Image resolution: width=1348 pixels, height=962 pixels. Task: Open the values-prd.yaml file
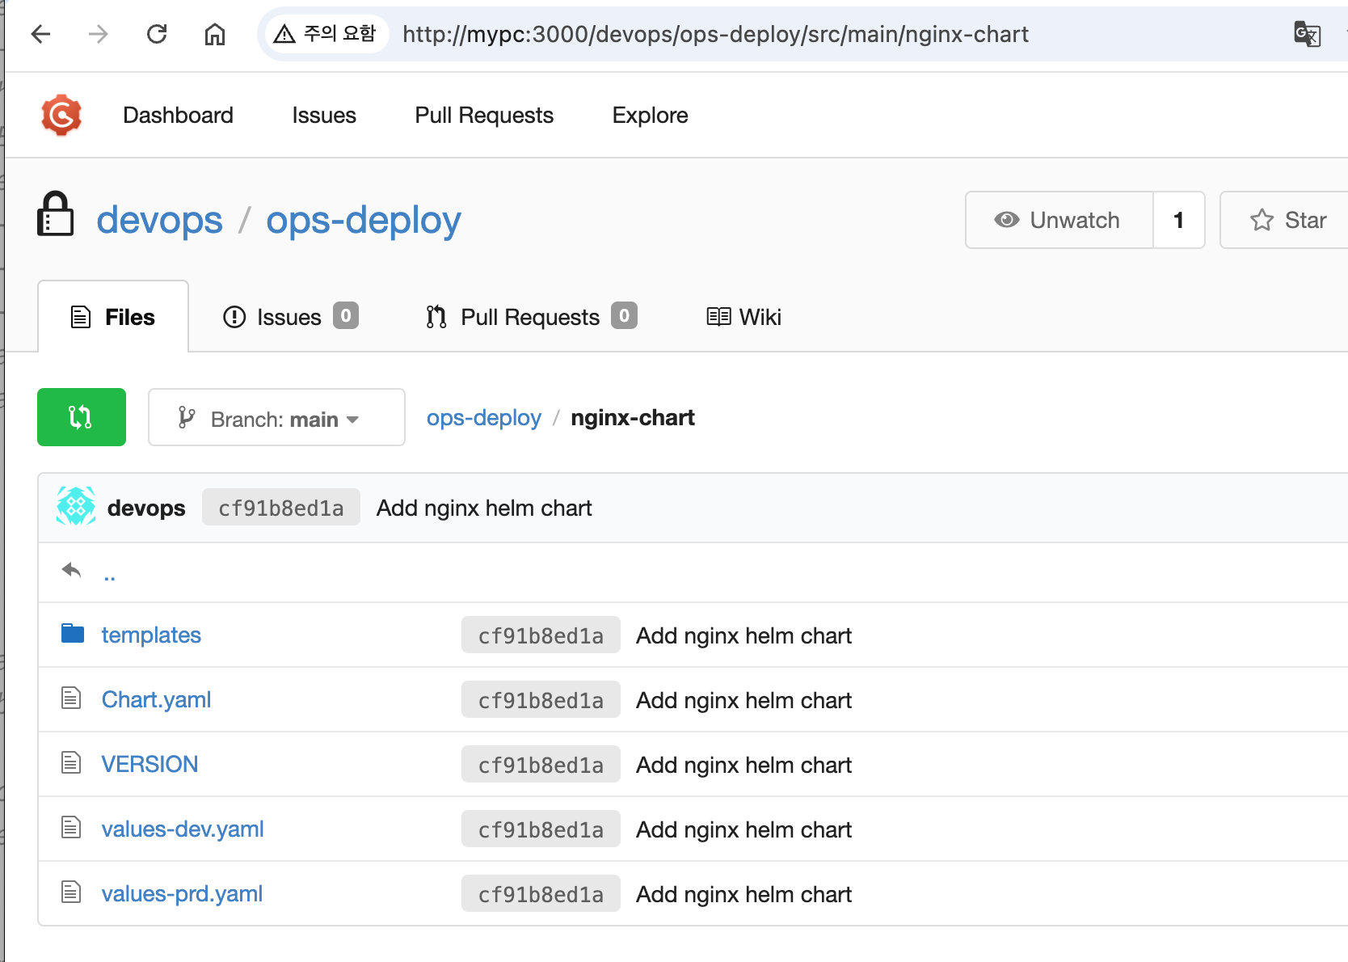click(182, 893)
